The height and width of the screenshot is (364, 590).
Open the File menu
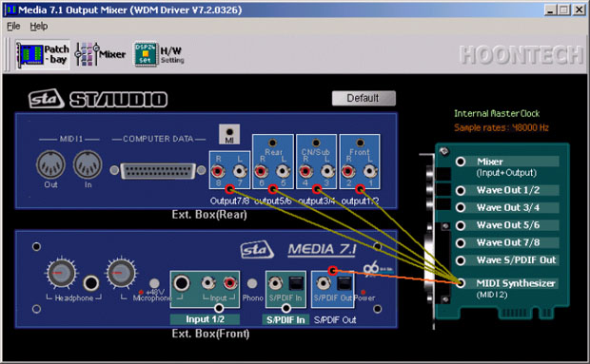click(x=13, y=27)
